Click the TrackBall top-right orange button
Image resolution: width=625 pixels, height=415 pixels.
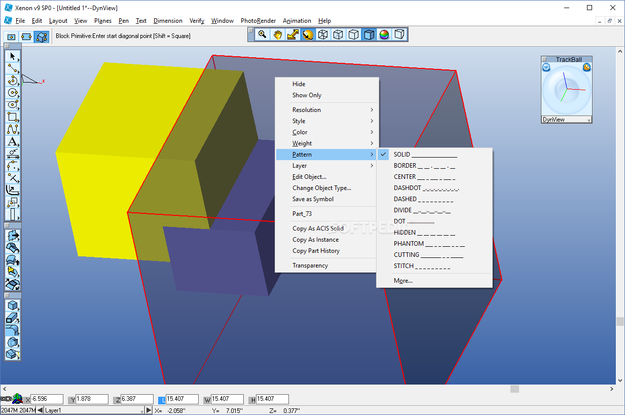(x=587, y=67)
